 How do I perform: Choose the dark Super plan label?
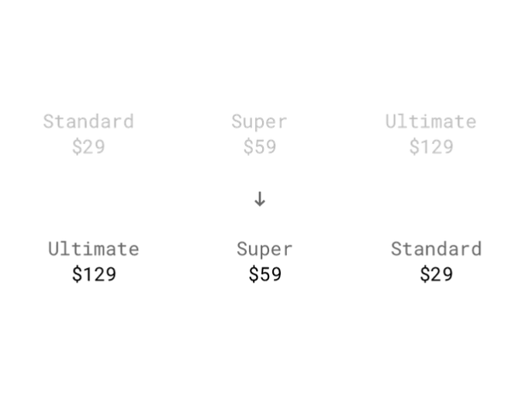click(x=264, y=249)
